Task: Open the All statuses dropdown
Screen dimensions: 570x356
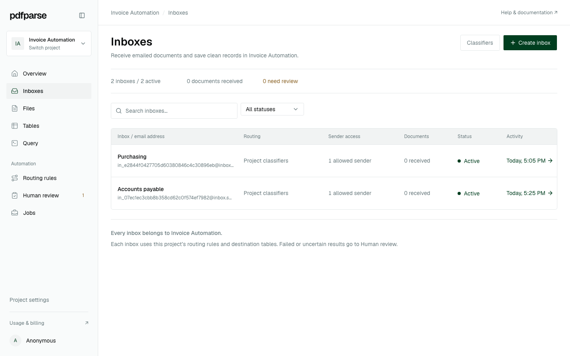Action: pos(272,109)
